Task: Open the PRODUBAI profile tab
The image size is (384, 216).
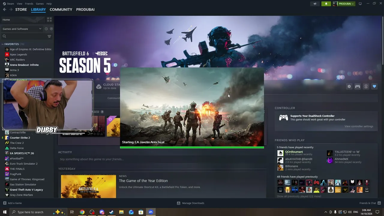Action: click(85, 10)
